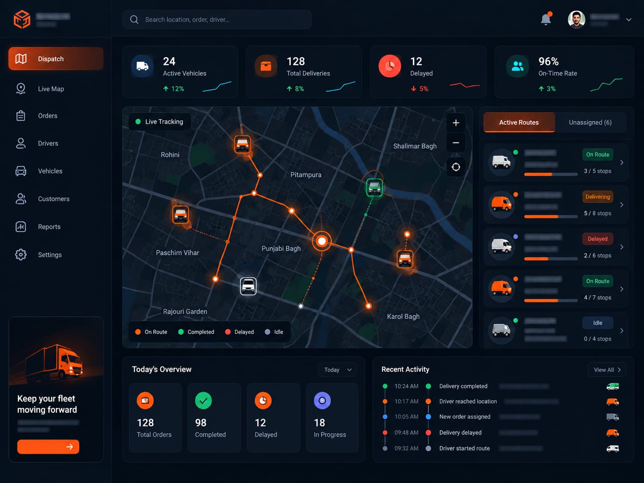The height and width of the screenshot is (483, 644).
Task: Click the Settings gear icon
Action: [21, 255]
